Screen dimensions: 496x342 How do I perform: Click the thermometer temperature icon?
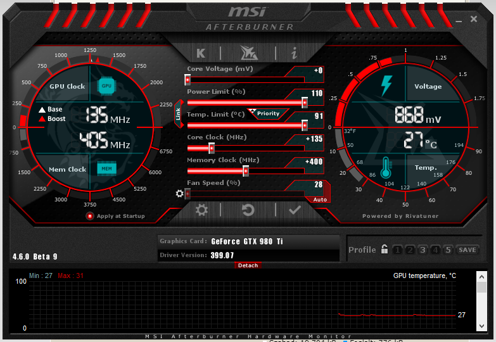[x=386, y=167]
